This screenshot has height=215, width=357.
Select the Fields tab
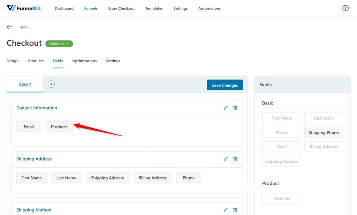click(x=58, y=61)
